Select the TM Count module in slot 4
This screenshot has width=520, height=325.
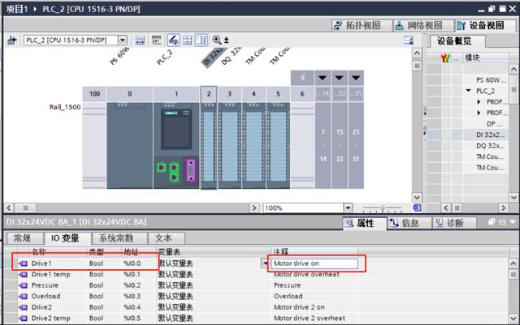click(253, 146)
